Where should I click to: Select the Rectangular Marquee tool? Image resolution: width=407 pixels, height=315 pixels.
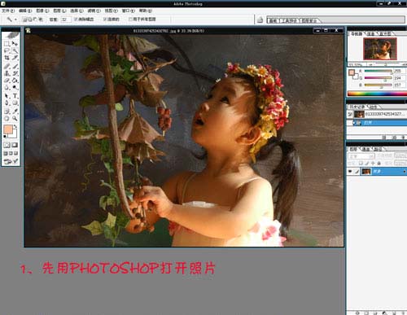[x=7, y=43]
